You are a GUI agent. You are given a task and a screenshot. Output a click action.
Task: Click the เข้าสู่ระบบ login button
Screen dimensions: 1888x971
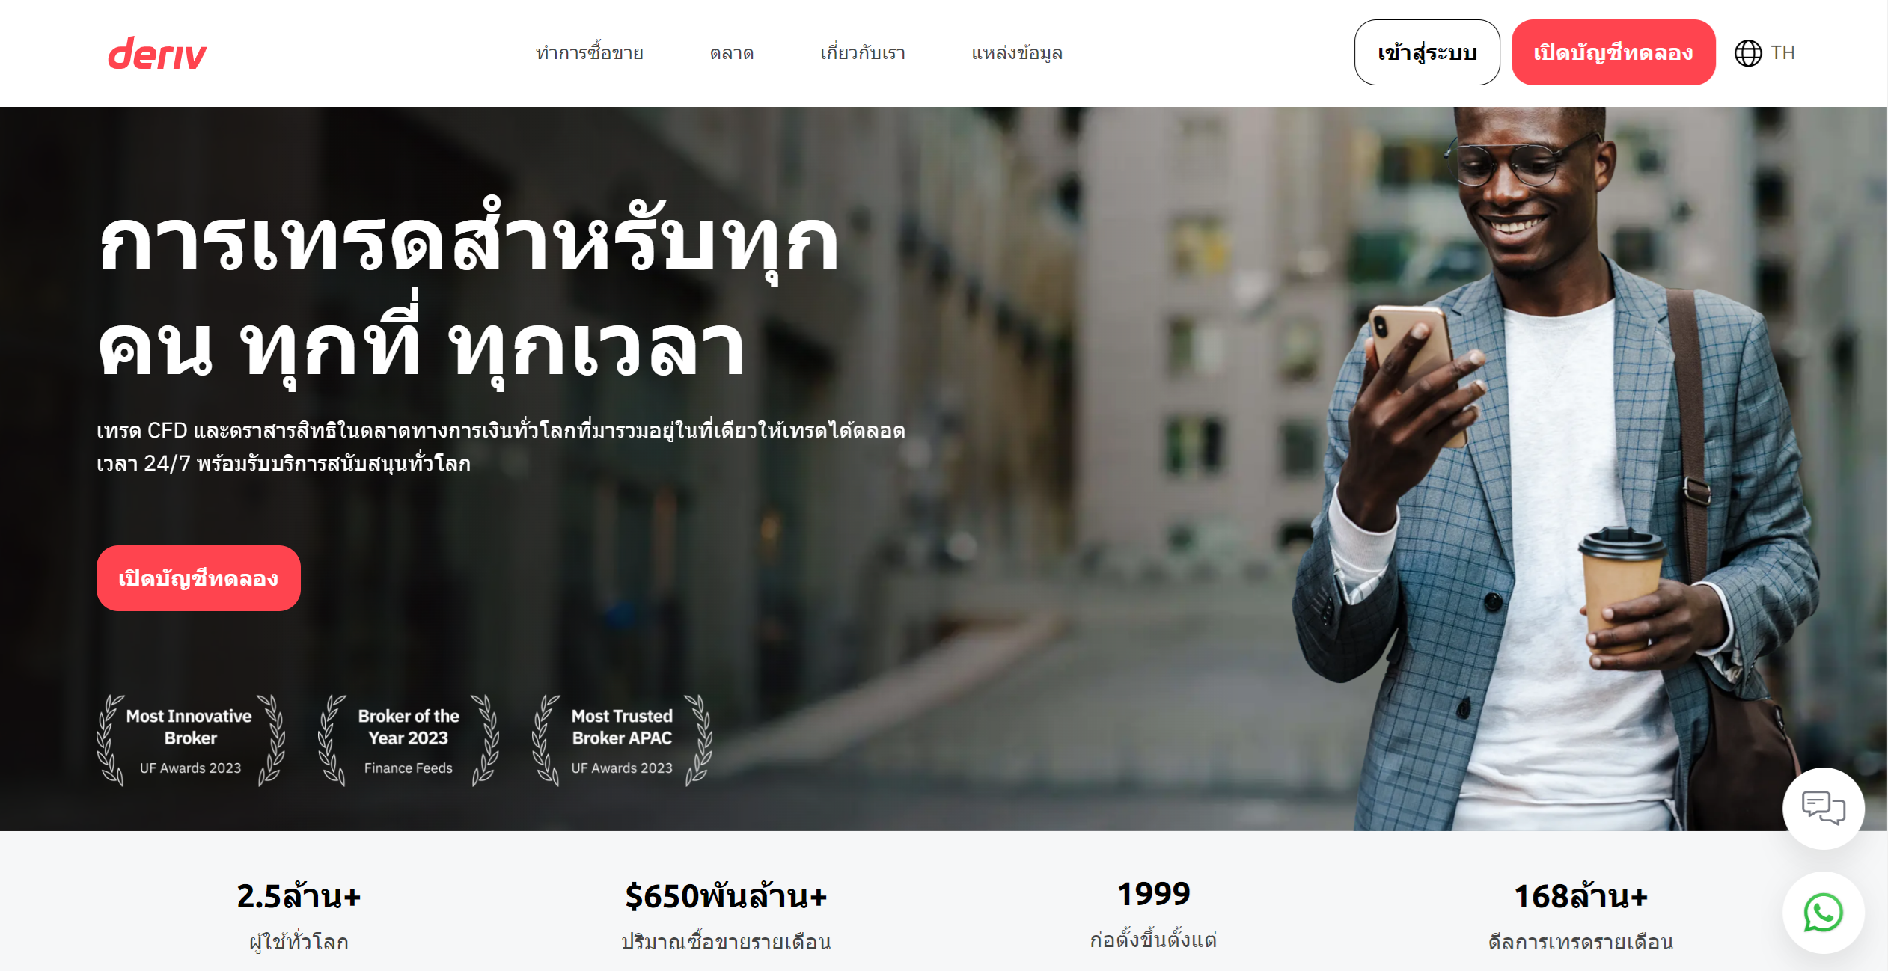pos(1427,52)
